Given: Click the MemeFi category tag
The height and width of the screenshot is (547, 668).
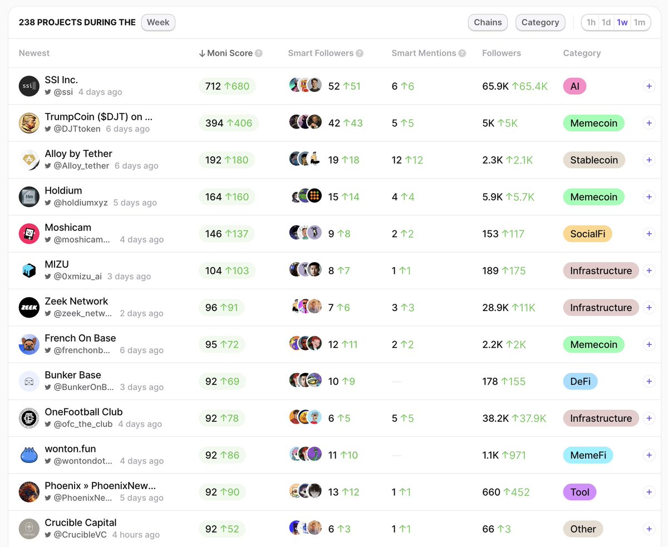Looking at the screenshot, I should 588,455.
